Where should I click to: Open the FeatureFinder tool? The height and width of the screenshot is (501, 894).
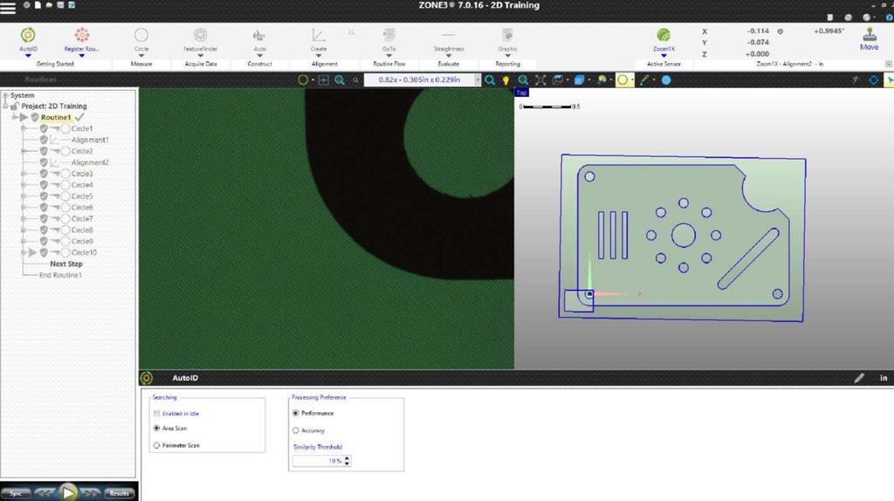click(x=200, y=35)
